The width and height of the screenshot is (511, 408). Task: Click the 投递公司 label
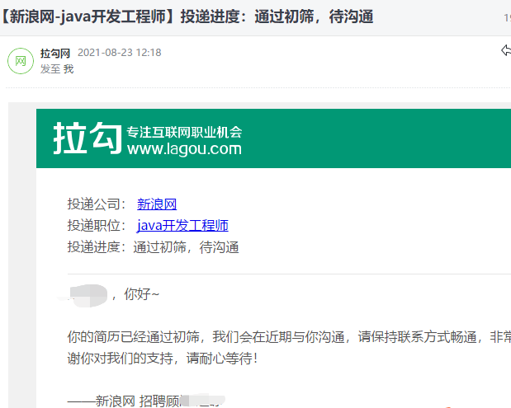(97, 204)
